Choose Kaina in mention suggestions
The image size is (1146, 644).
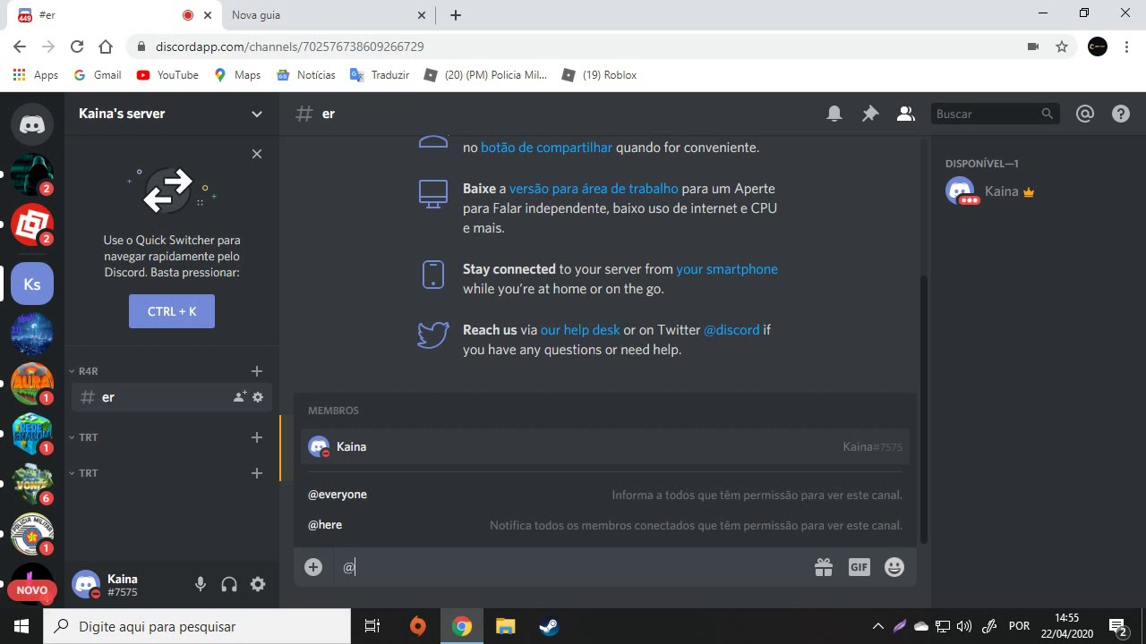pos(605,446)
